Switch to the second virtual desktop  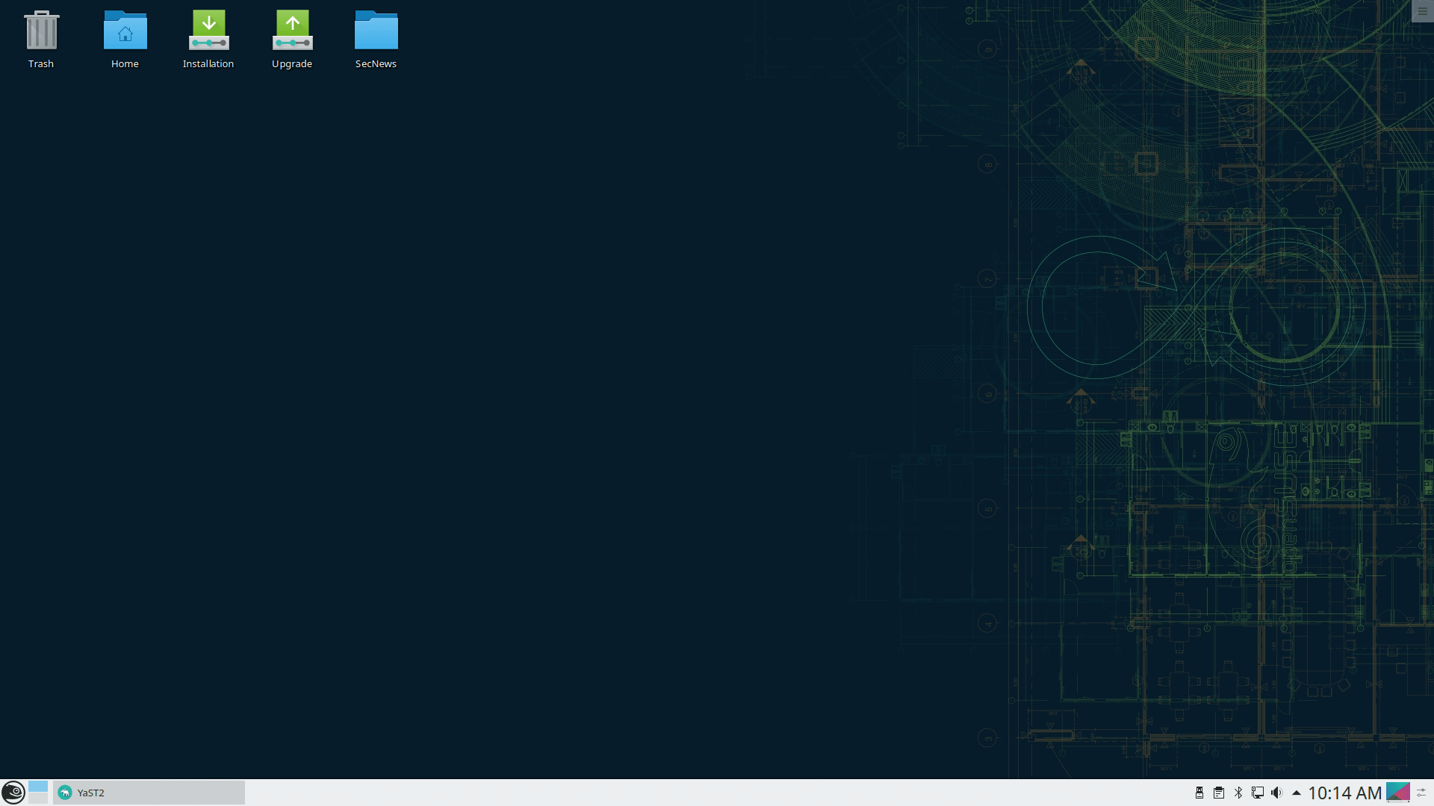[38, 799]
